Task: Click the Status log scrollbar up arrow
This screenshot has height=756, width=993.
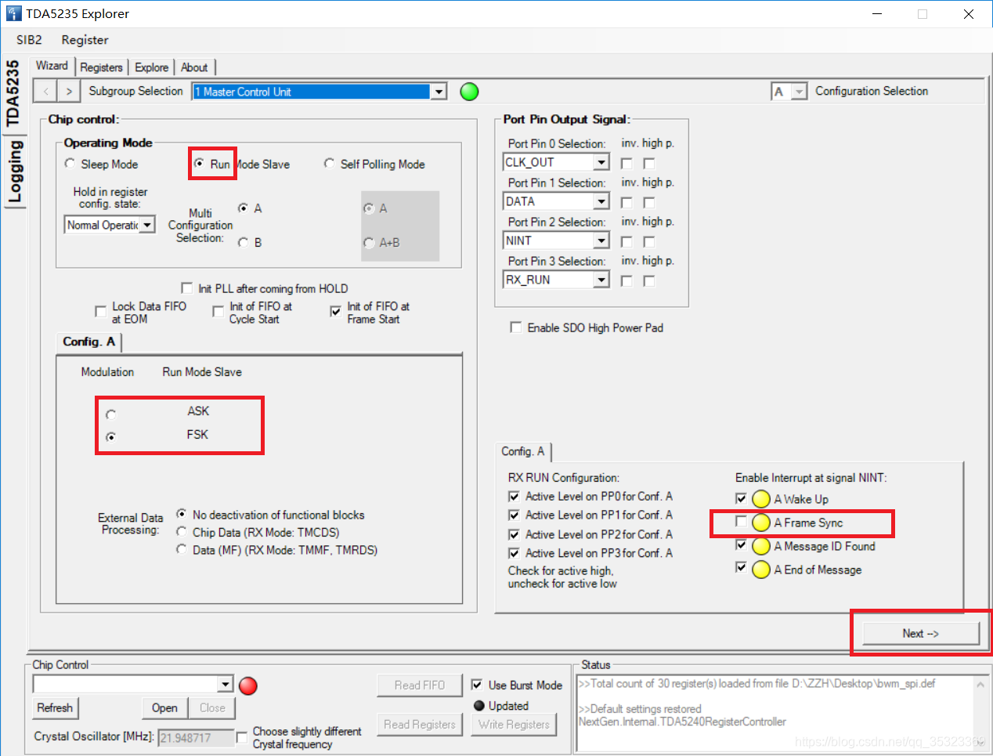Action: (980, 685)
